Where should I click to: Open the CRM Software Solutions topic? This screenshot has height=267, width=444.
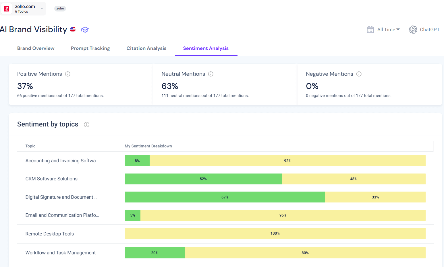coord(51,179)
